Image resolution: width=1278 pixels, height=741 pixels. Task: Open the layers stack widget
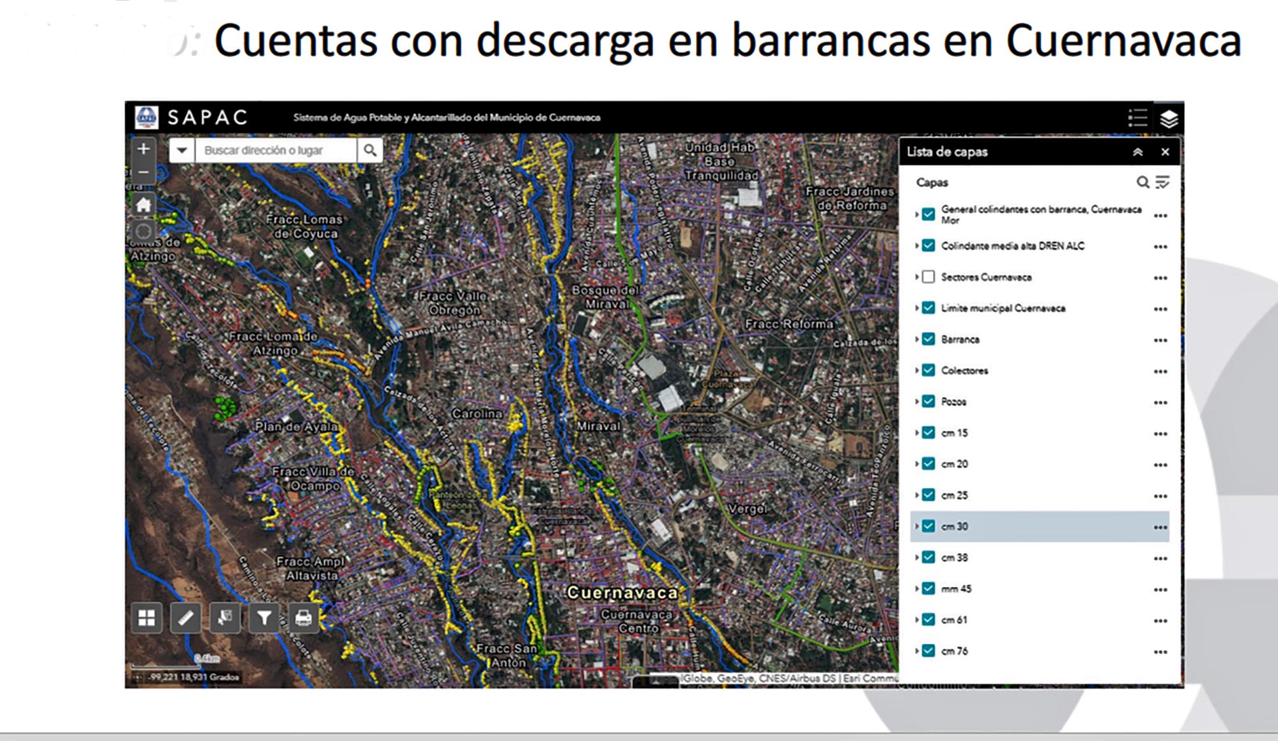coord(1169,119)
